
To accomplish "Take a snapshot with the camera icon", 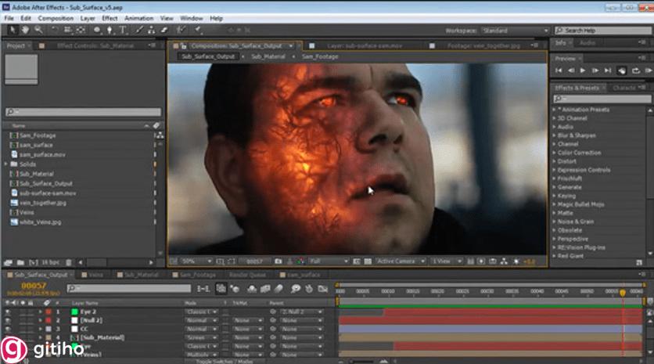I will (276, 261).
